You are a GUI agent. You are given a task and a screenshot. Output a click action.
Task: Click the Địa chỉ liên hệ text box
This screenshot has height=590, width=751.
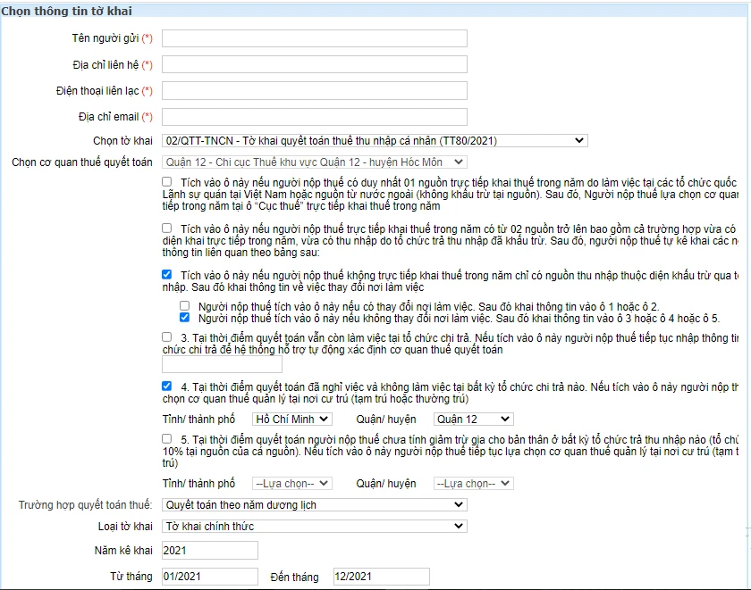coord(314,65)
